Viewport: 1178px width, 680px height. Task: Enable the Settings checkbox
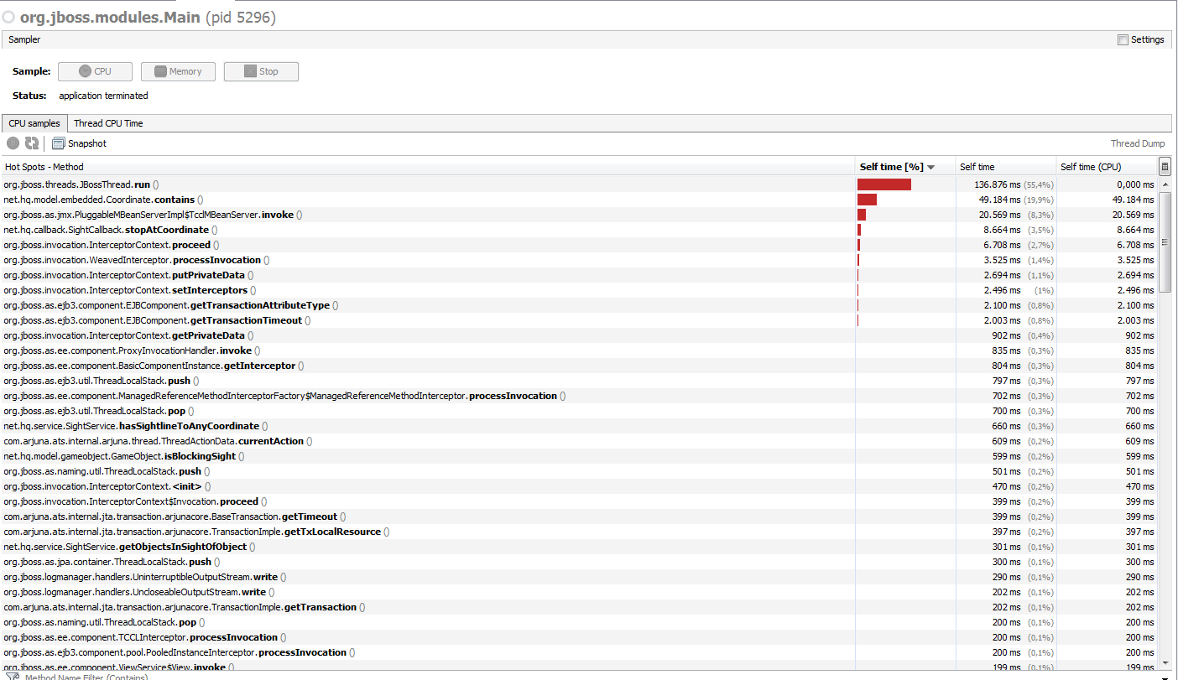pyautogui.click(x=1122, y=39)
